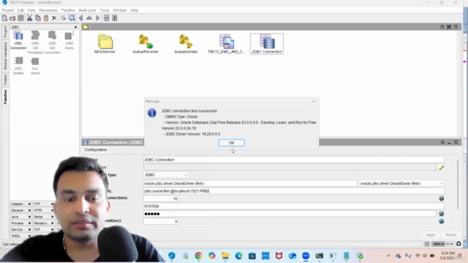Open the Edit menu
This screenshot has height=263, width=468.
tap(20, 10)
